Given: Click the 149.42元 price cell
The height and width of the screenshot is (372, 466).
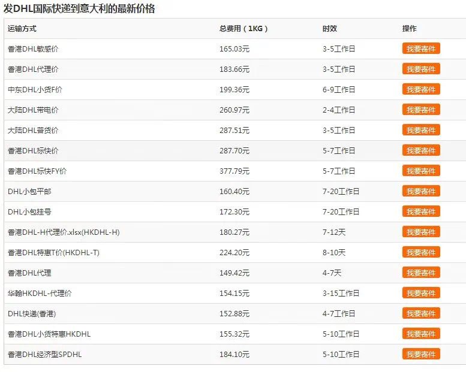Looking at the screenshot, I should tap(234, 273).
